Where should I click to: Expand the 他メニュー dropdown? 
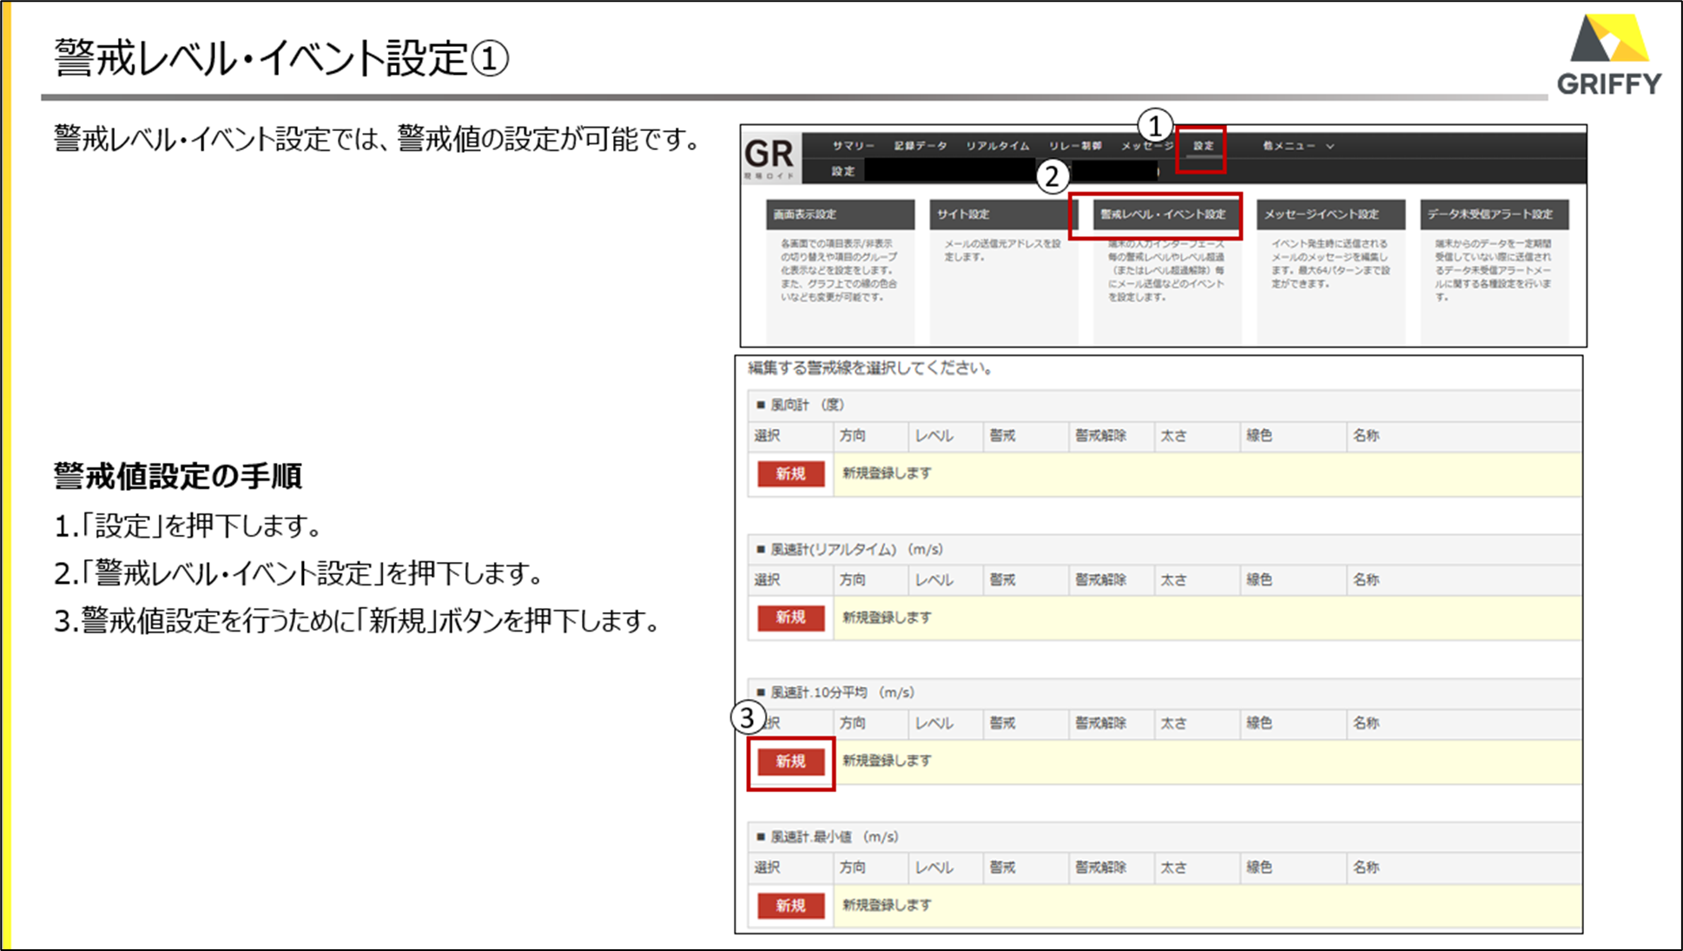click(x=1289, y=146)
